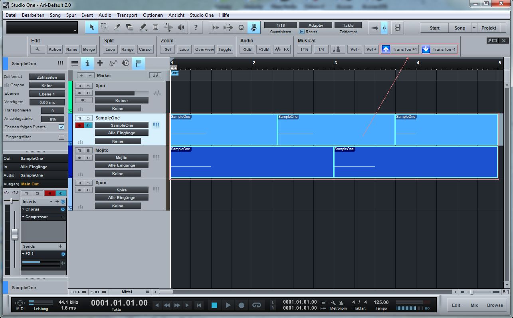Open the 1/16 Quantisieren dropdown
The height and width of the screenshot is (318, 513).
tap(280, 25)
